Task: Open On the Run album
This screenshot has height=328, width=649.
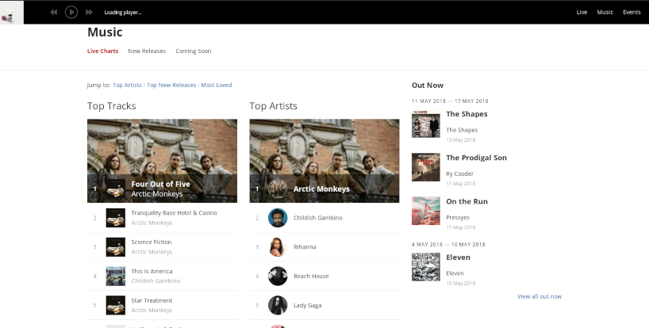Action: click(467, 201)
